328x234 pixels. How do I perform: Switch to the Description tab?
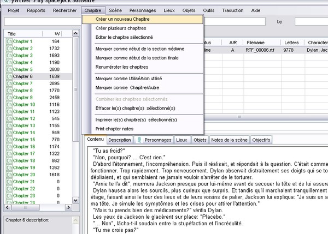[120, 140]
